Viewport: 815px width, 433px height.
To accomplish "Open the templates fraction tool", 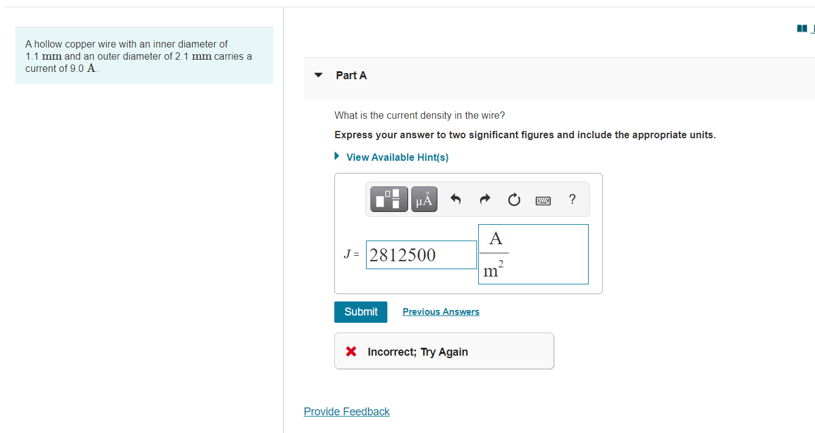I will (389, 199).
